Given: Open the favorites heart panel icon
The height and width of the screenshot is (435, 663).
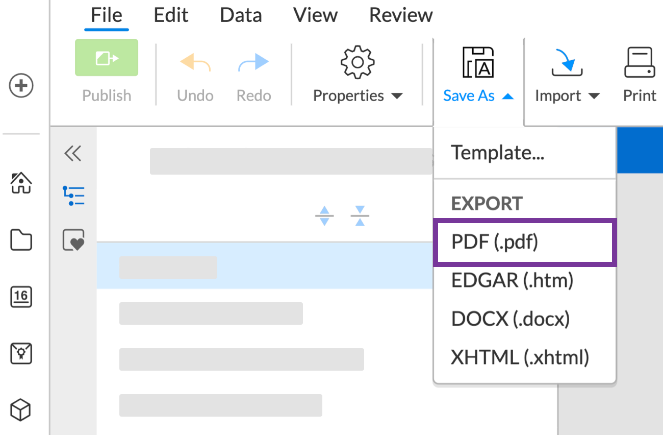Looking at the screenshot, I should coord(73,240).
